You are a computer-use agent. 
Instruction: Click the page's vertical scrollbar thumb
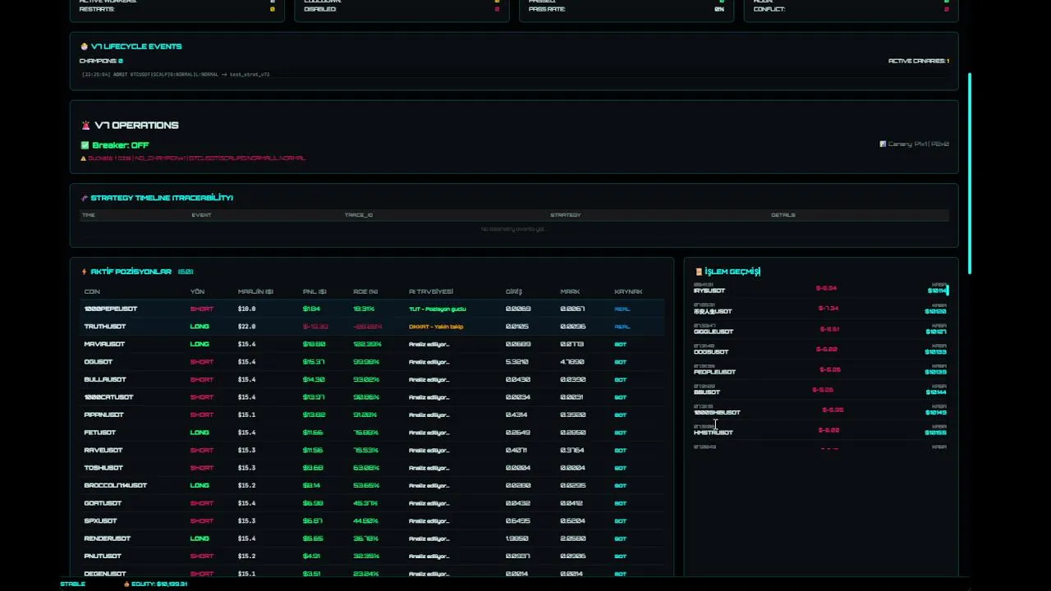coord(970,174)
